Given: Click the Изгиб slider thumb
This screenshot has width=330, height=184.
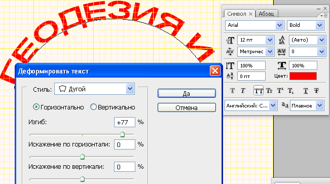Looking at the screenshot, I should tap(122, 134).
